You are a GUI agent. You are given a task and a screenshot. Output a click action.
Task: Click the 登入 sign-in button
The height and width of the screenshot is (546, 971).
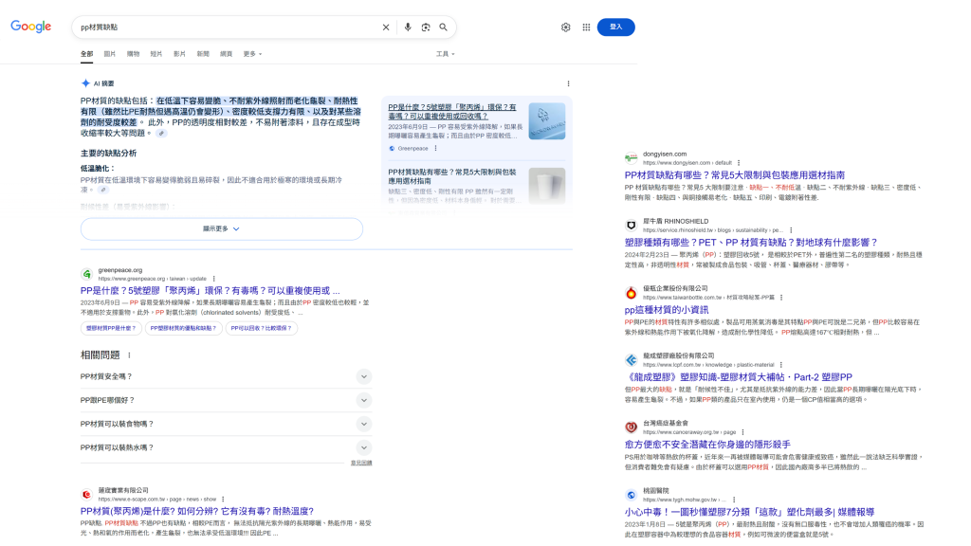(615, 27)
